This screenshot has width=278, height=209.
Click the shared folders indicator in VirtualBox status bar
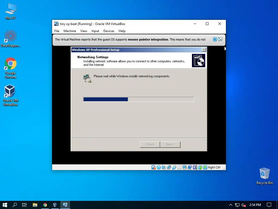179,167
